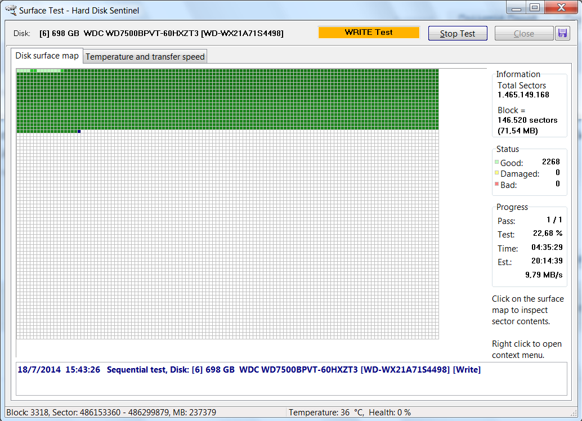Click the (71,54 MB) block size text
This screenshot has height=421, width=582.
tap(518, 131)
